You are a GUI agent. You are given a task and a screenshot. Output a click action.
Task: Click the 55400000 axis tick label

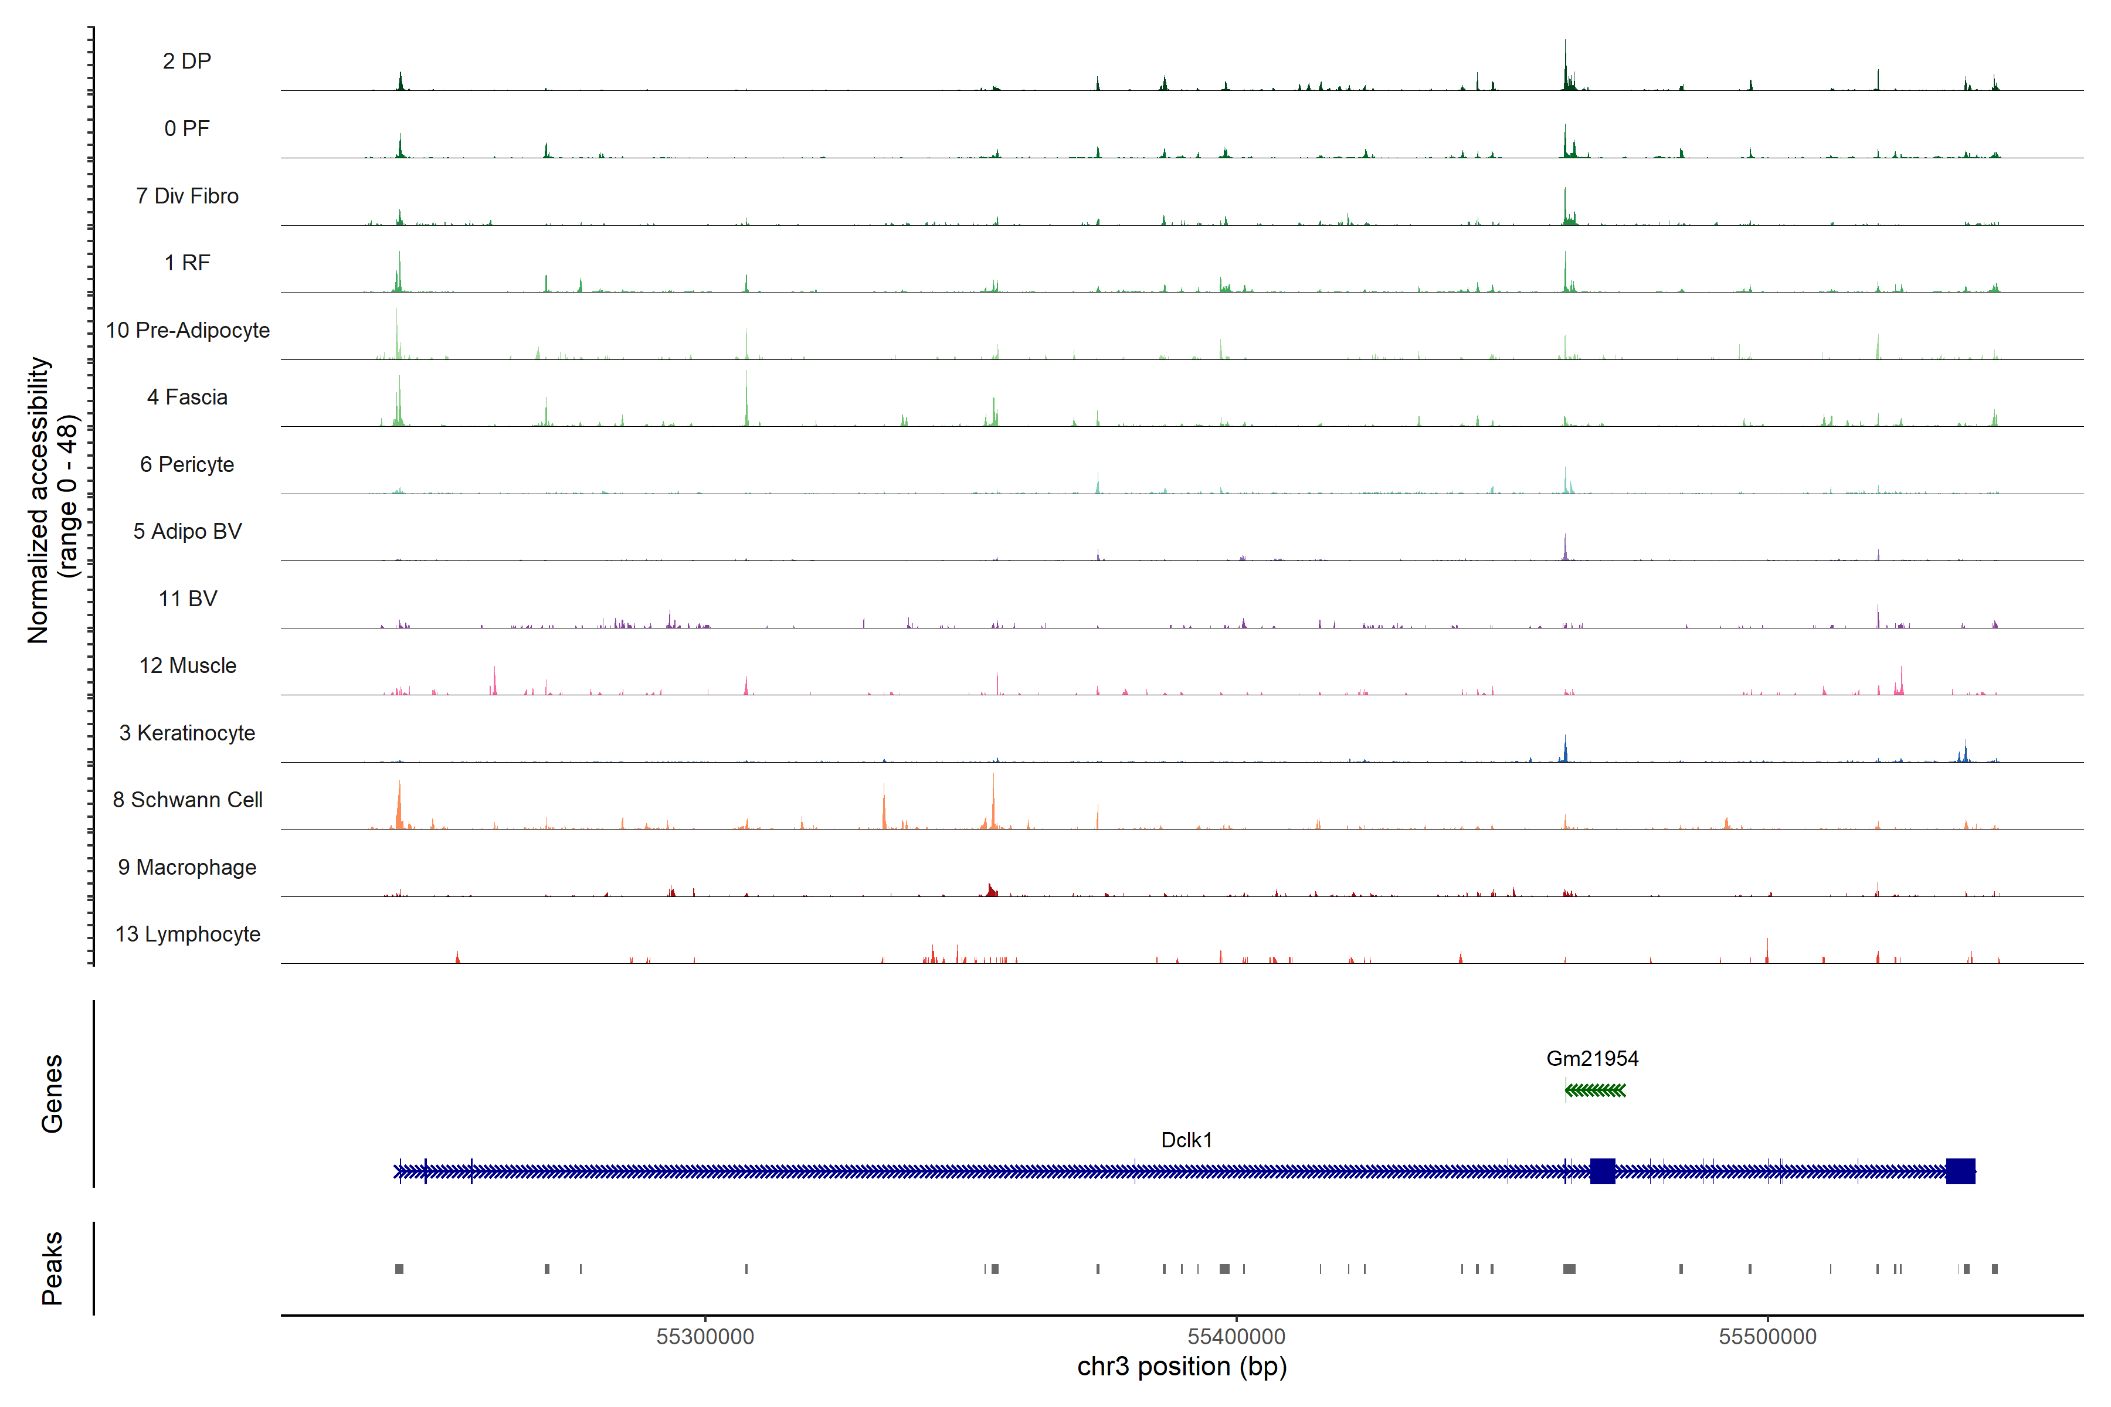coord(1236,1336)
